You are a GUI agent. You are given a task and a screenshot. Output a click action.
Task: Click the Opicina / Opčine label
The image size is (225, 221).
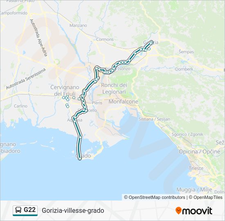200,151
